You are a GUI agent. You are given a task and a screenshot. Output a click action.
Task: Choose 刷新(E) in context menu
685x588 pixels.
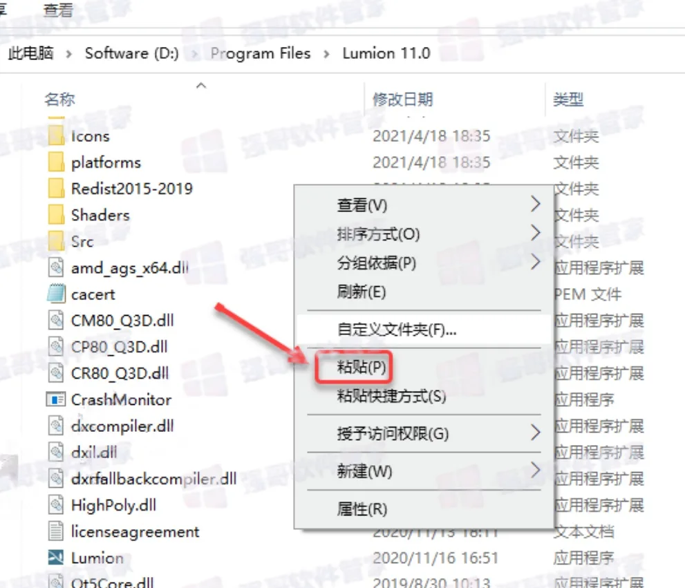pyautogui.click(x=424, y=292)
